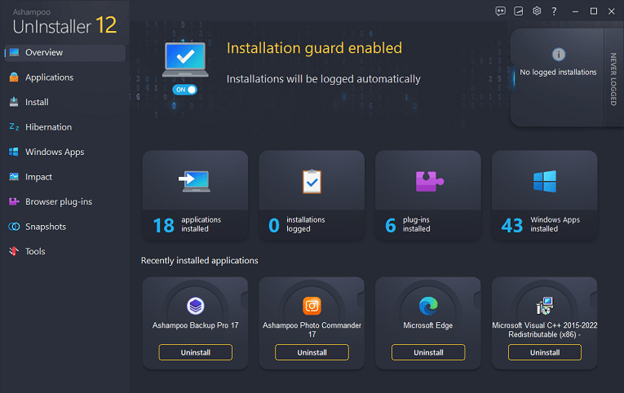Screen dimensions: 624x393
Task: Open the 6 plug-ins installed tile
Action: pyautogui.click(x=428, y=195)
